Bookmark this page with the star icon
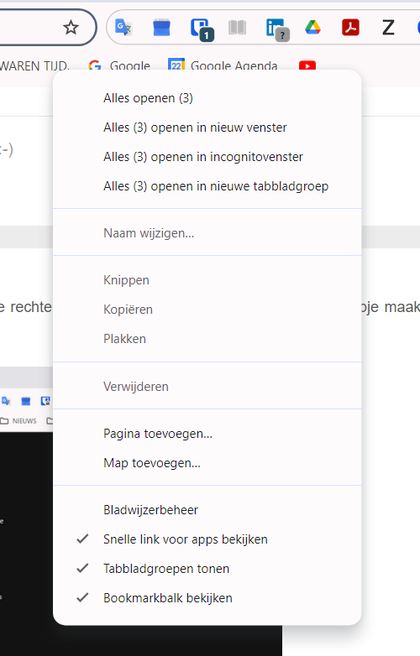The width and height of the screenshot is (420, 656). pyautogui.click(x=71, y=28)
